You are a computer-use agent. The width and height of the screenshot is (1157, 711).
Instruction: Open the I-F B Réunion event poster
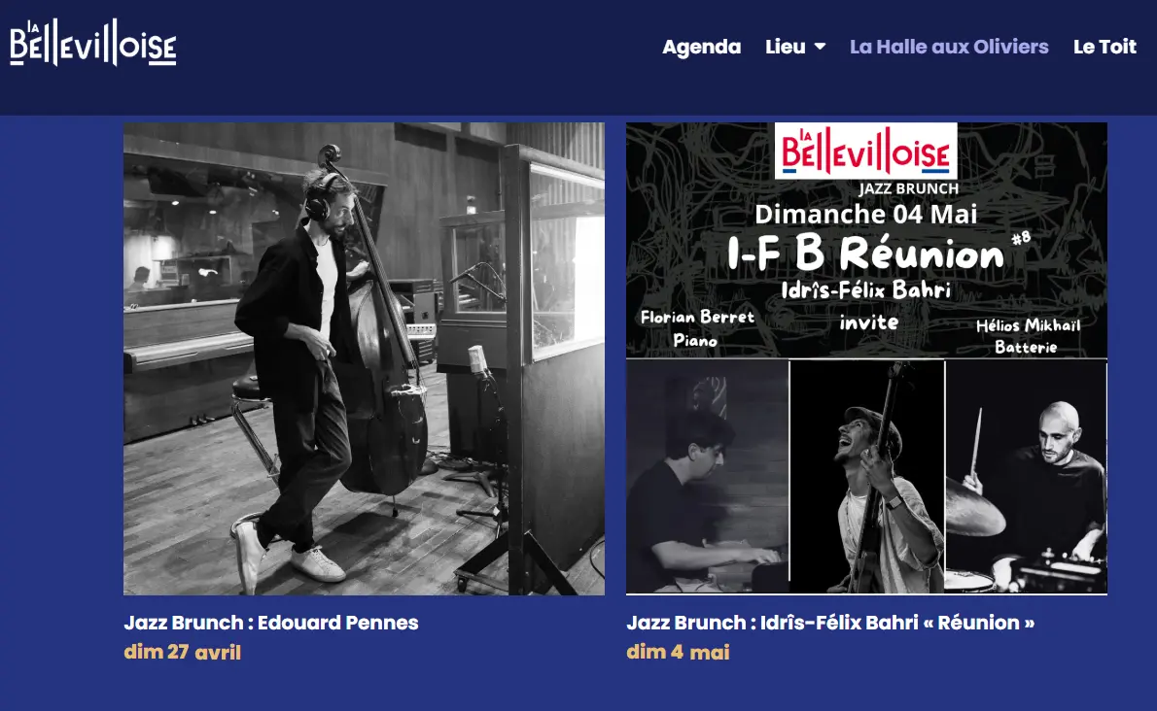[866, 358]
